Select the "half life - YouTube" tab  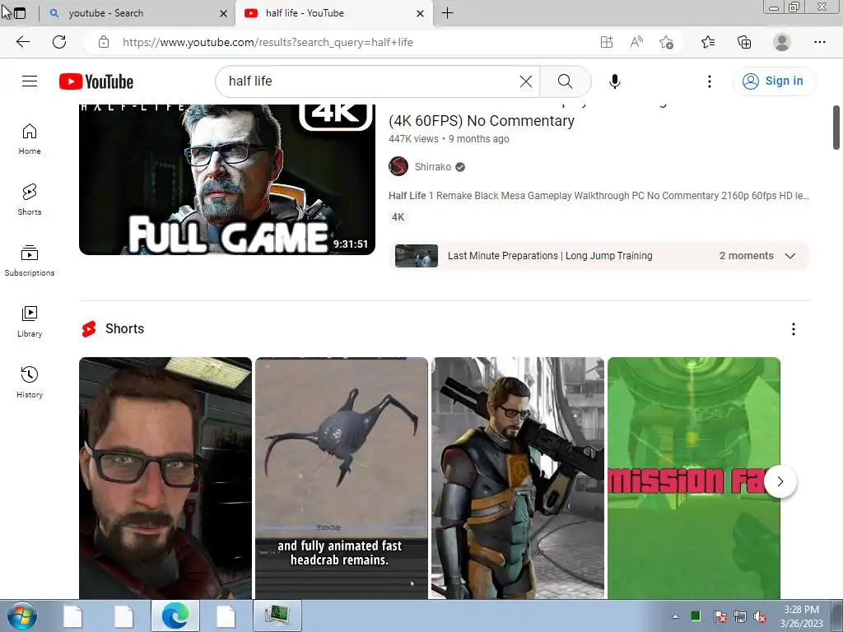333,13
